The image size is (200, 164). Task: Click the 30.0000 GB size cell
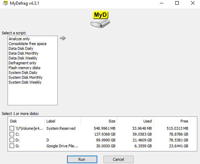pos(106,146)
